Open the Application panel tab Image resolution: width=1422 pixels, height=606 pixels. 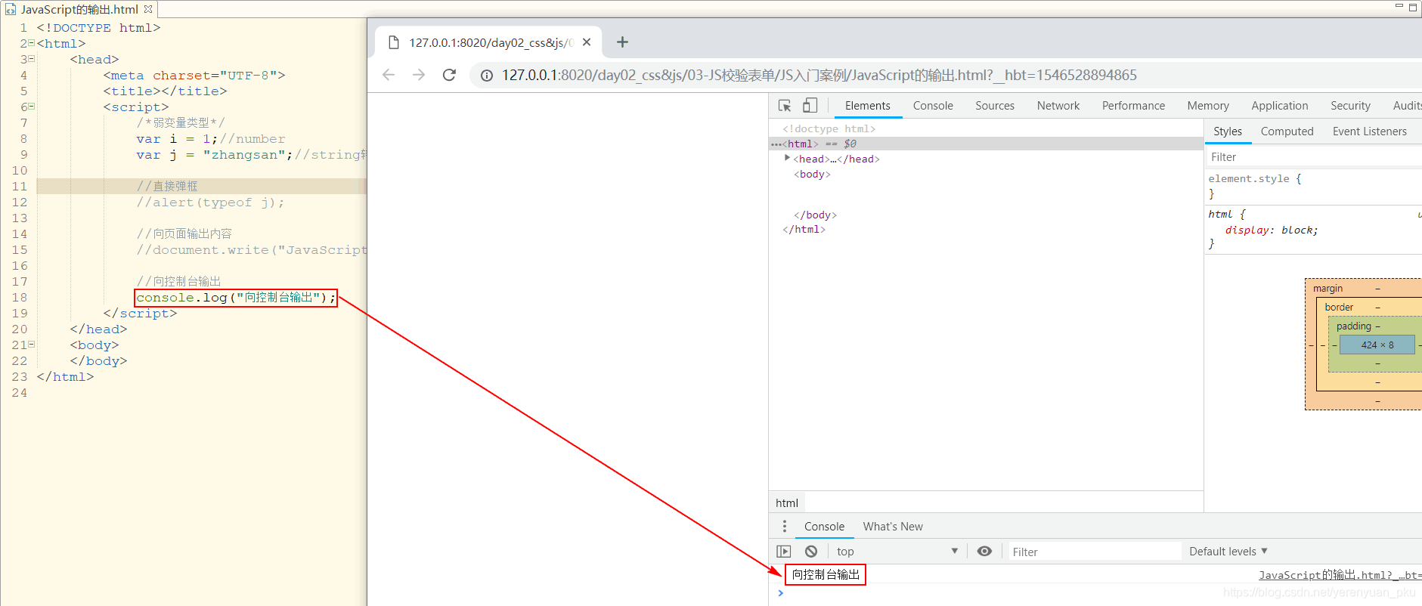(x=1279, y=106)
